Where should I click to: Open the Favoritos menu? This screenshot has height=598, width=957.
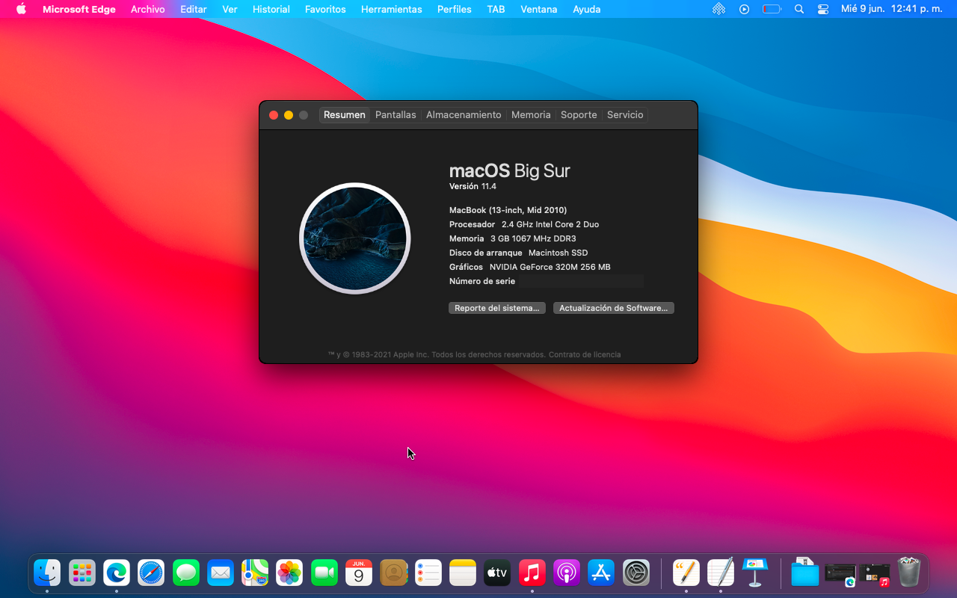tap(325, 9)
